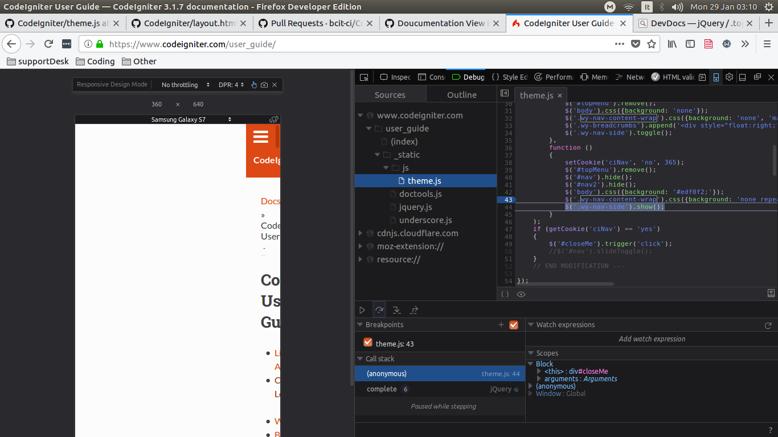The height and width of the screenshot is (437, 778).
Task: Click the Step Out debugger icon
Action: (414, 310)
